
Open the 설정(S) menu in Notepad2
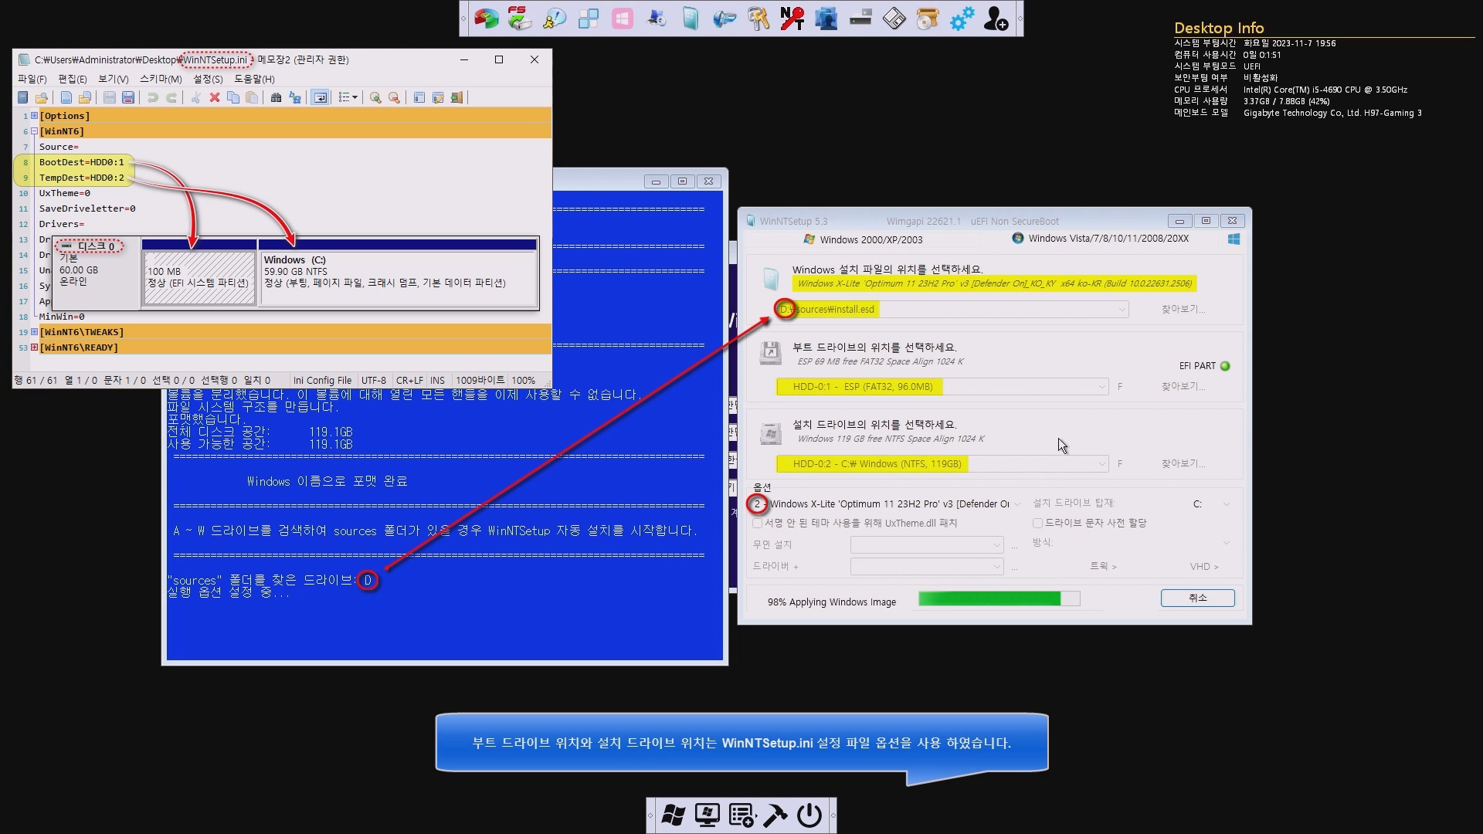[208, 79]
